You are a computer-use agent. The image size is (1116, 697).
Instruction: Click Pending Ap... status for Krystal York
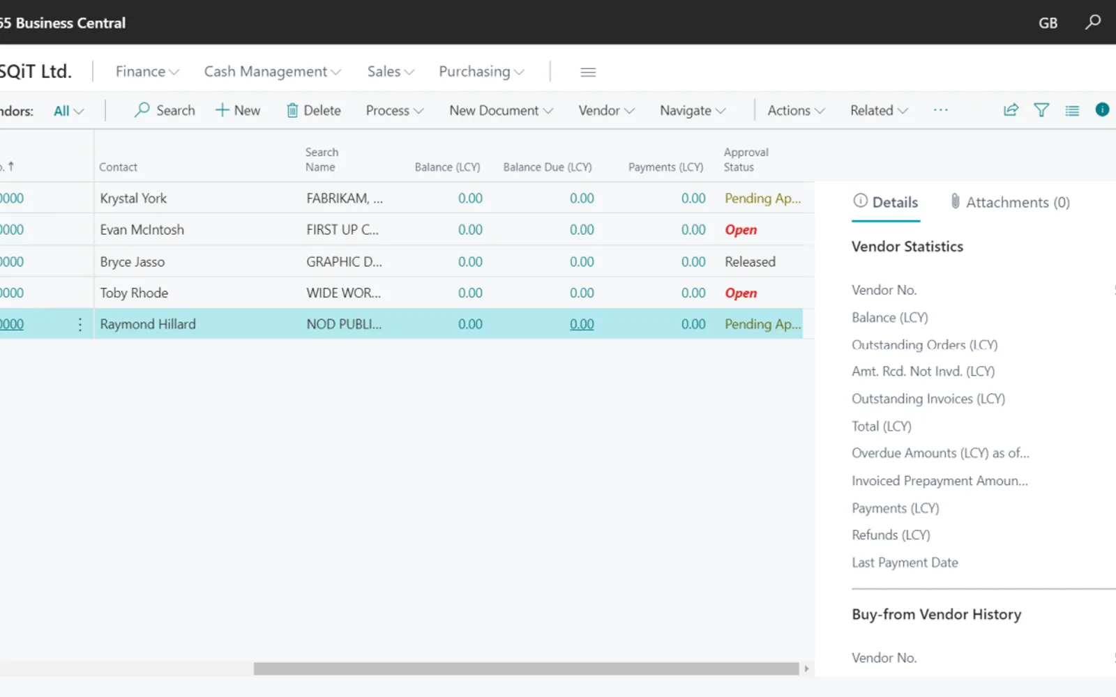pyautogui.click(x=763, y=198)
